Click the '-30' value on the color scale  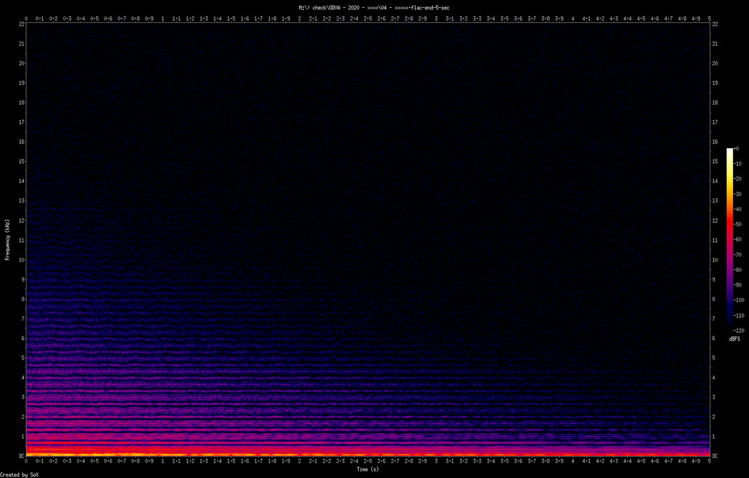tap(737, 194)
